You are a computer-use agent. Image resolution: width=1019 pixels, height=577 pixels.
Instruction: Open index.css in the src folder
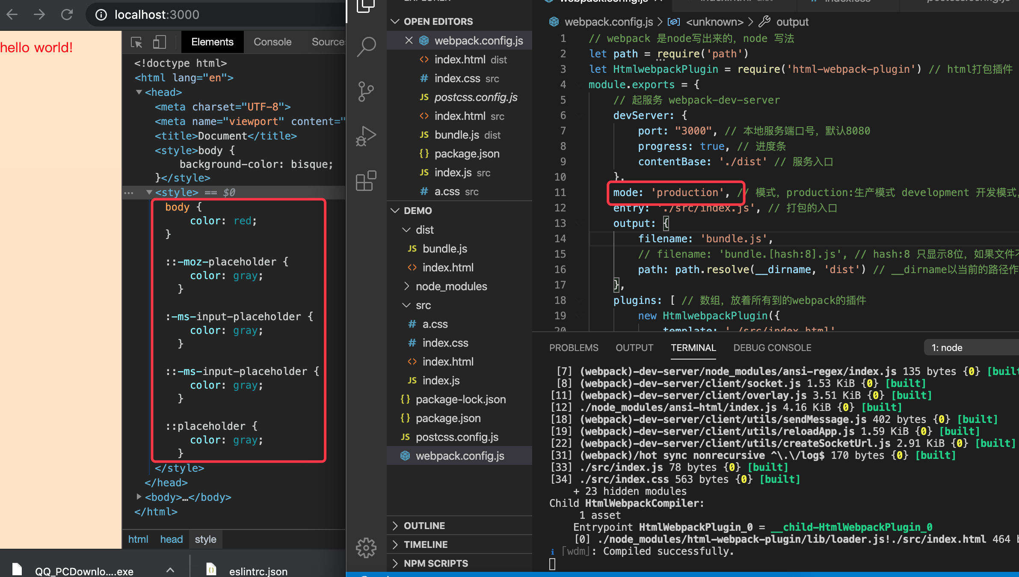[459, 343]
